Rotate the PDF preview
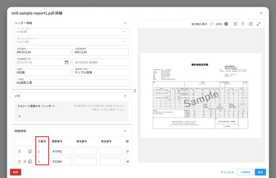This screenshot has height=178, width=276. (x=243, y=24)
